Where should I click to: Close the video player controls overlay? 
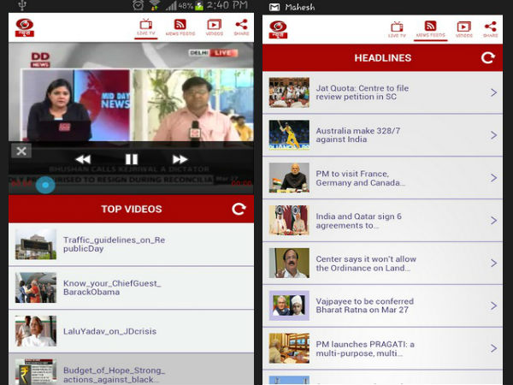(x=21, y=151)
